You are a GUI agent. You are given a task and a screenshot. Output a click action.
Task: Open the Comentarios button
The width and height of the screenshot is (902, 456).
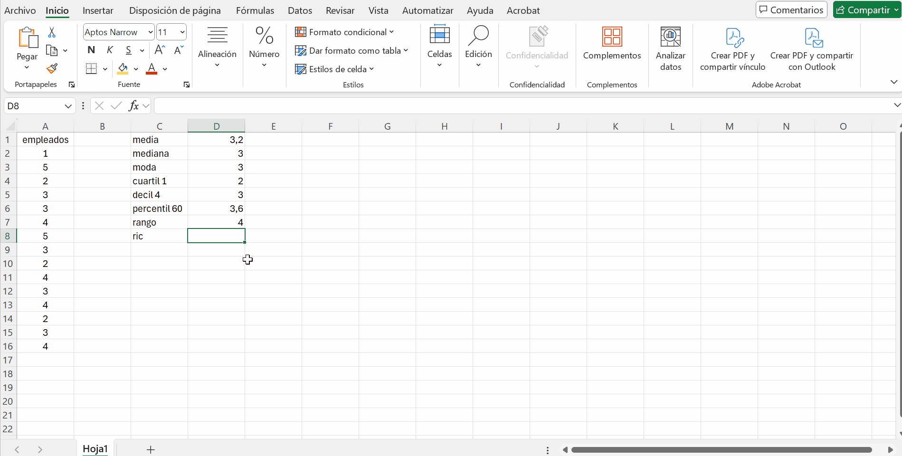[x=791, y=10]
